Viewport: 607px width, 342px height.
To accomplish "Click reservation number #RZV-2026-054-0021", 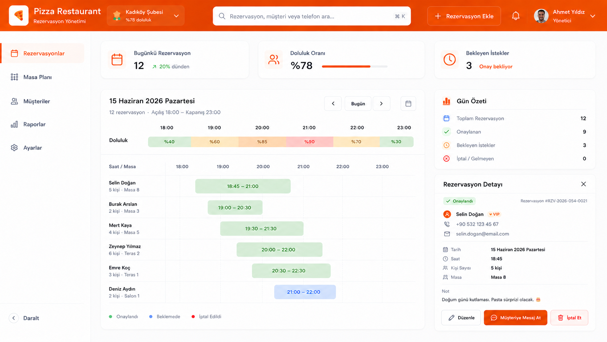I will tap(554, 201).
